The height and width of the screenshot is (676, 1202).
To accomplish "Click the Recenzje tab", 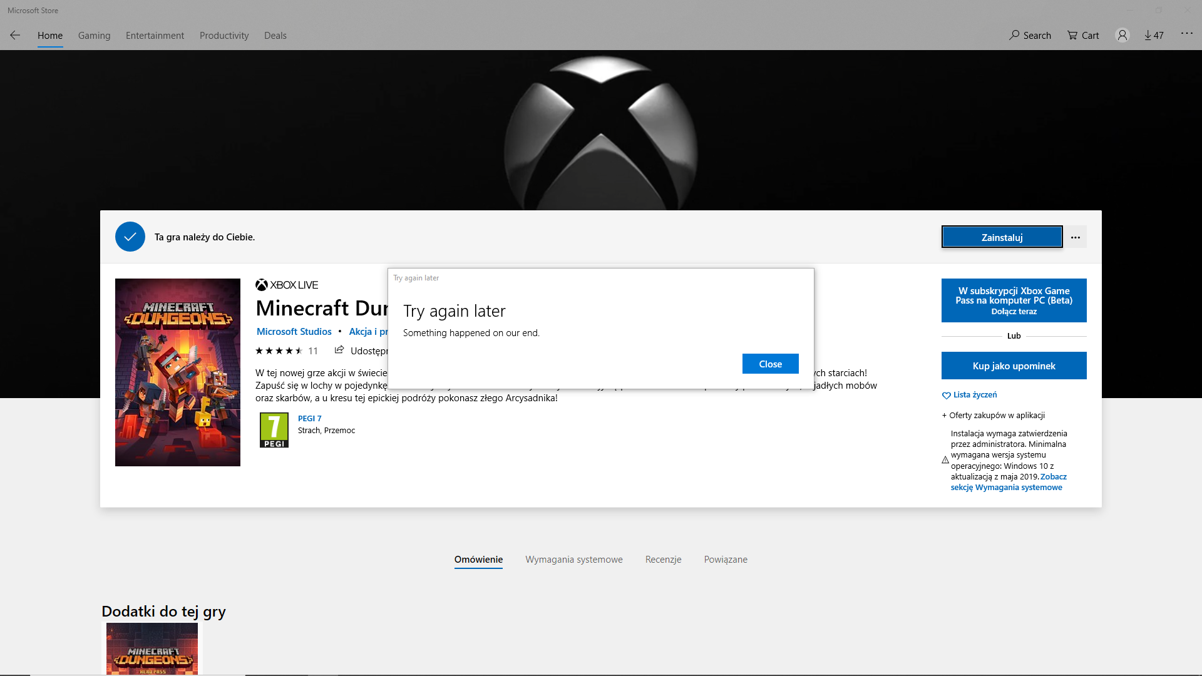I will 663,559.
